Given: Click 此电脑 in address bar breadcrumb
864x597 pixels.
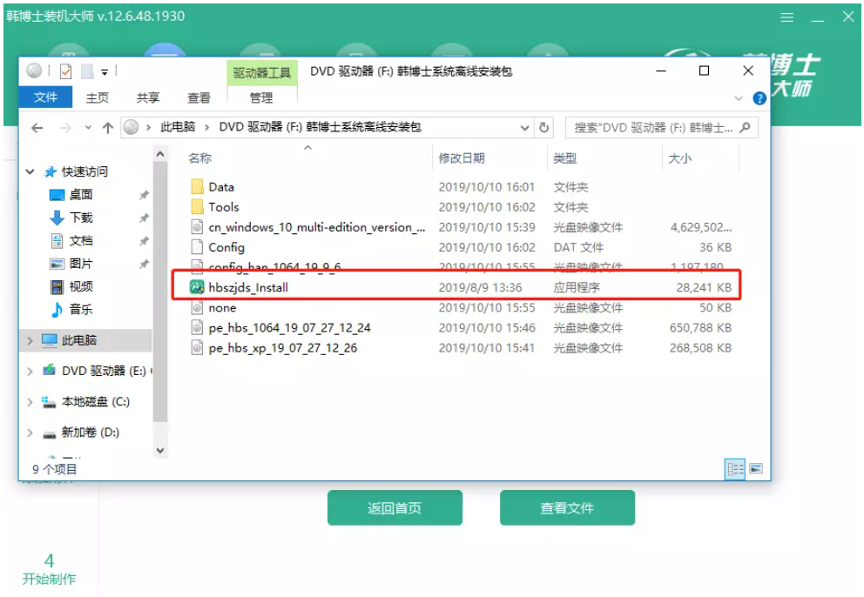Looking at the screenshot, I should click(x=178, y=127).
